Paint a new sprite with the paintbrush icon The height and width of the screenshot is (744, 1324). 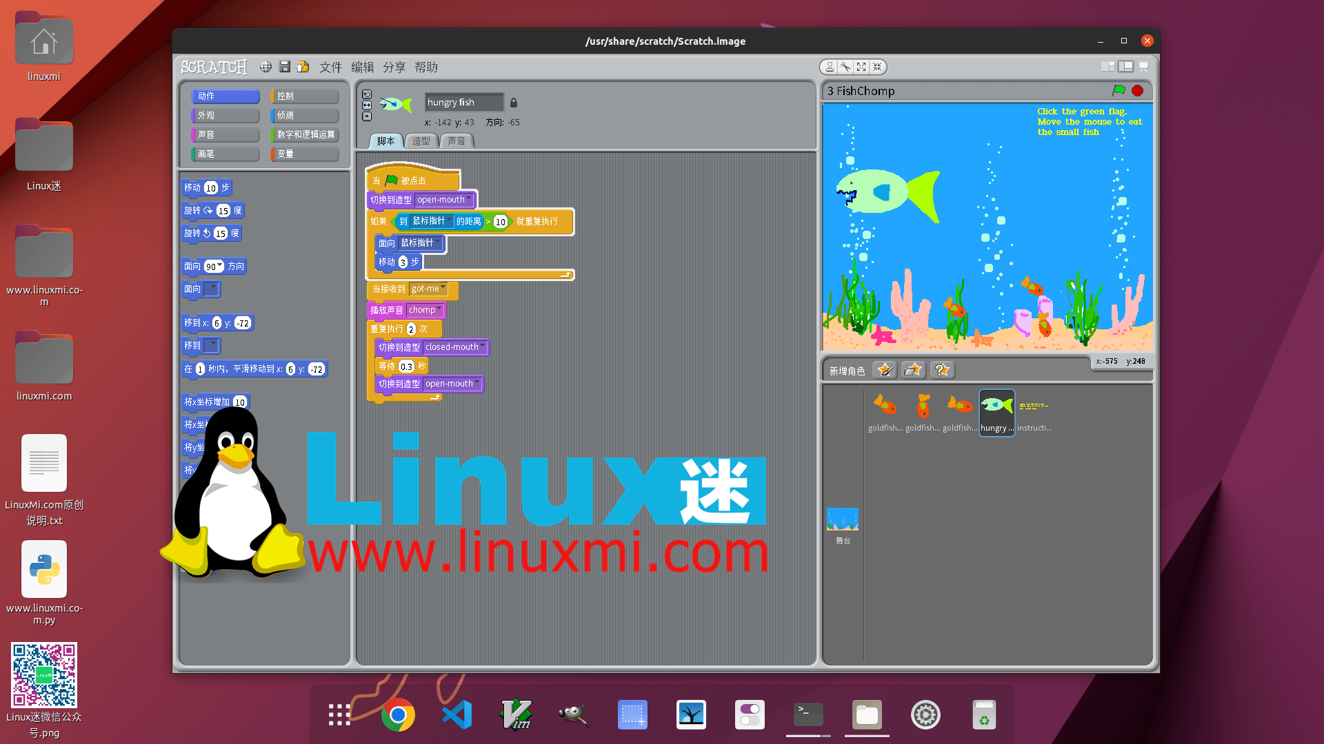point(885,370)
